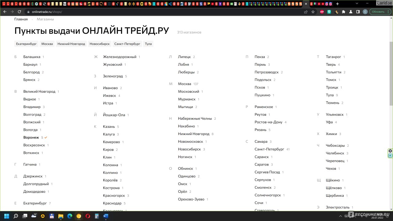The image size is (393, 221).
Task: Open the Москва 137 city link
Action: click(x=185, y=84)
